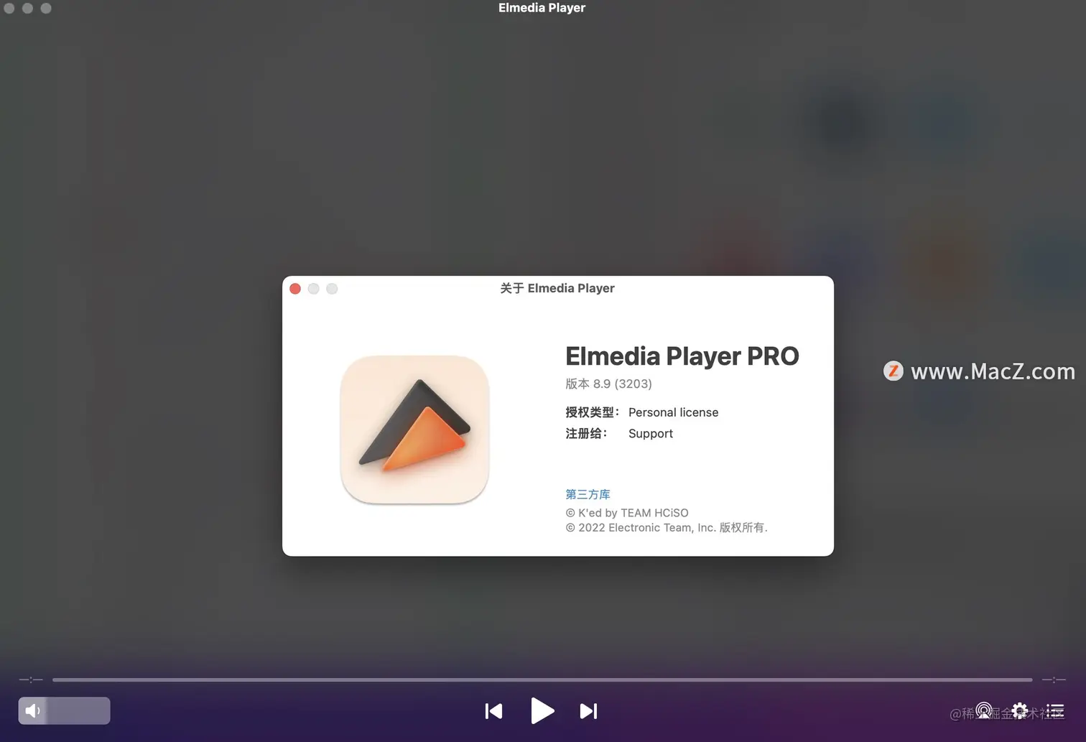The width and height of the screenshot is (1086, 742).
Task: Click the K'ed by TEAM HCiSO line
Action: click(627, 513)
